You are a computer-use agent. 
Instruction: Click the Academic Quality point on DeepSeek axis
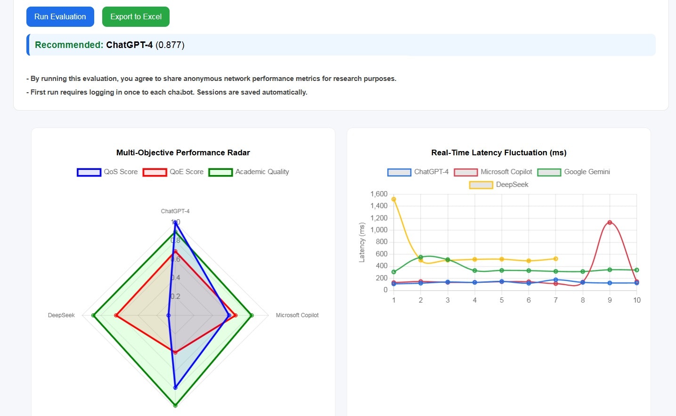click(93, 315)
